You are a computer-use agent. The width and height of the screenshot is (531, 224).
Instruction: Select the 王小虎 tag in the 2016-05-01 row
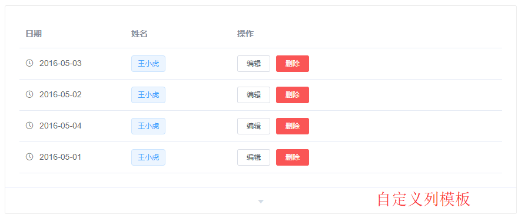148,157
